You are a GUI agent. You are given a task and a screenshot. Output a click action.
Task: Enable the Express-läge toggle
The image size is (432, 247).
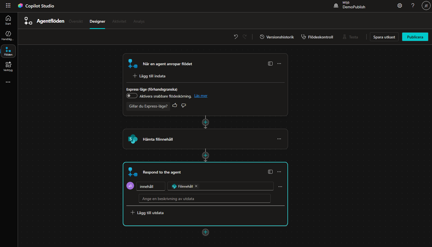point(132,96)
